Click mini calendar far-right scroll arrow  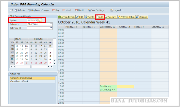click(x=51, y=67)
